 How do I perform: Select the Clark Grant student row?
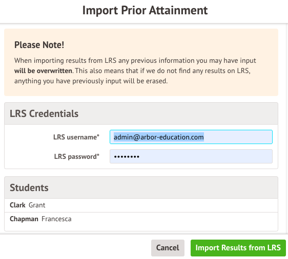[x=141, y=205]
